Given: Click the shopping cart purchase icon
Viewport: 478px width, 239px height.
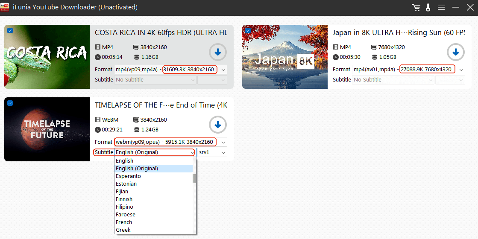Looking at the screenshot, I should pyautogui.click(x=416, y=8).
